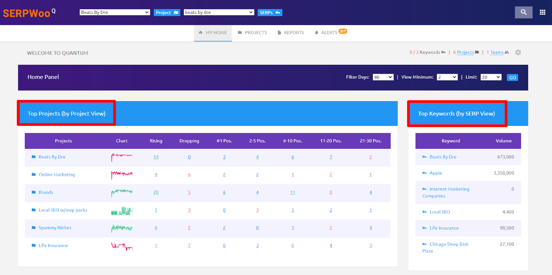Switch to the Projects tab

click(x=253, y=33)
